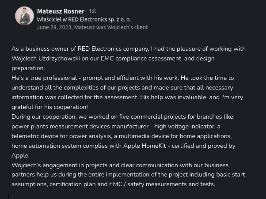Image resolution: width=266 pixels, height=199 pixels.
Task: Open Mateusz Rosner's profile photo
Action: (x=24, y=16)
